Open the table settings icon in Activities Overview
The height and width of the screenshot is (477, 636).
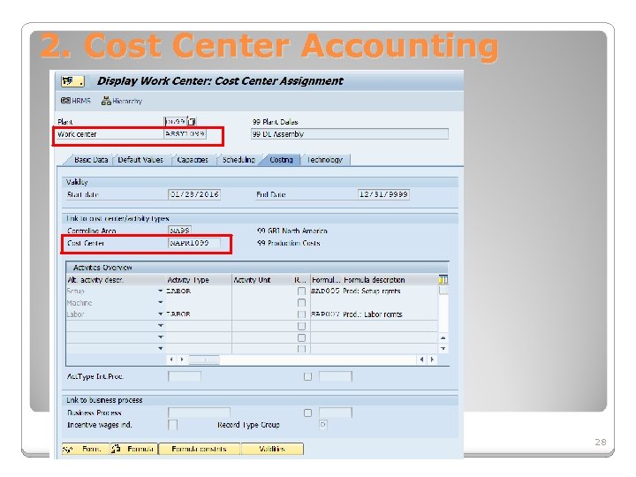[x=443, y=279]
